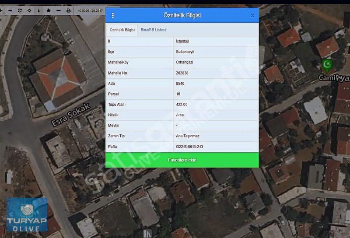Viewport: 350px width, 238px height.
Task: Click the Mahalle No value 202838
Action: pos(182,73)
